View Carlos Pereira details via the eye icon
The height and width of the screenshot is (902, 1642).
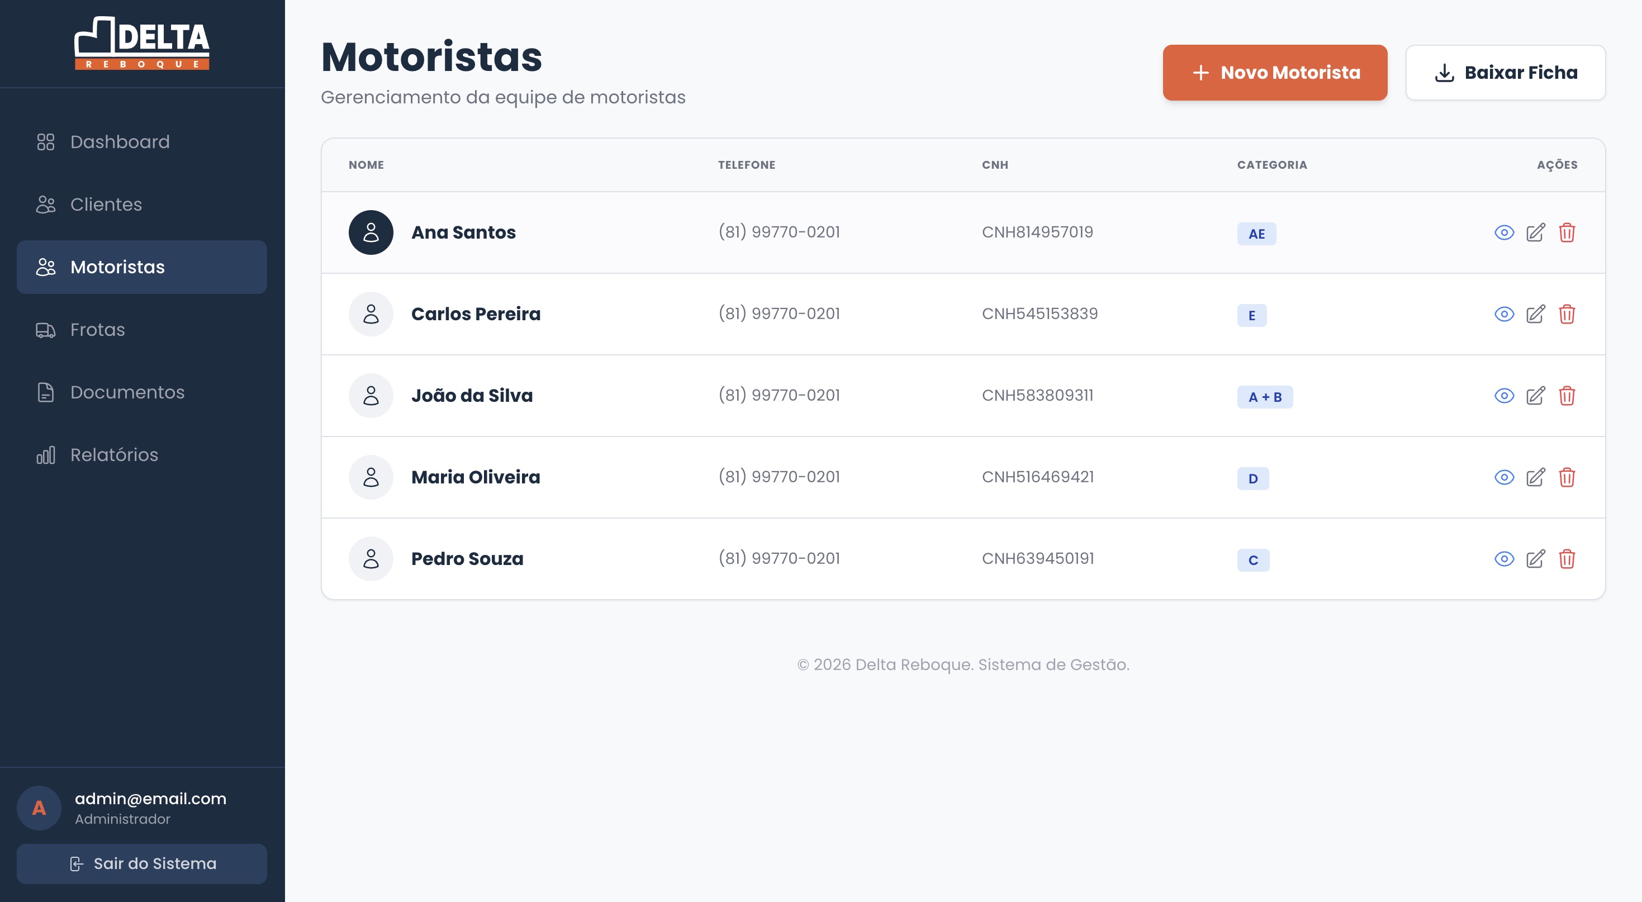pos(1504,314)
